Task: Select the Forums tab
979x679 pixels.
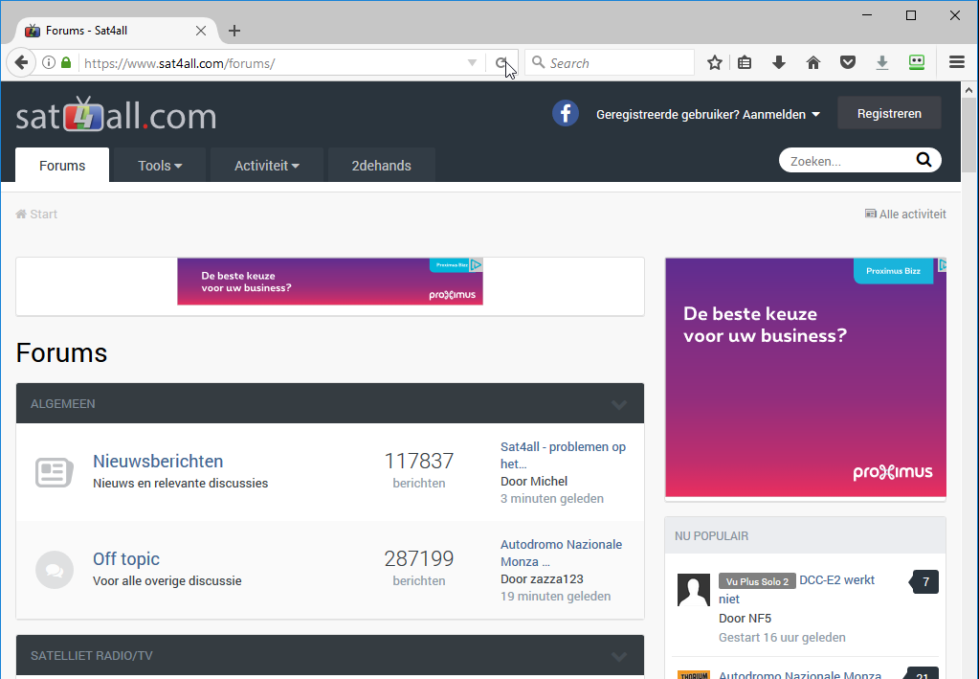Action: tap(62, 166)
